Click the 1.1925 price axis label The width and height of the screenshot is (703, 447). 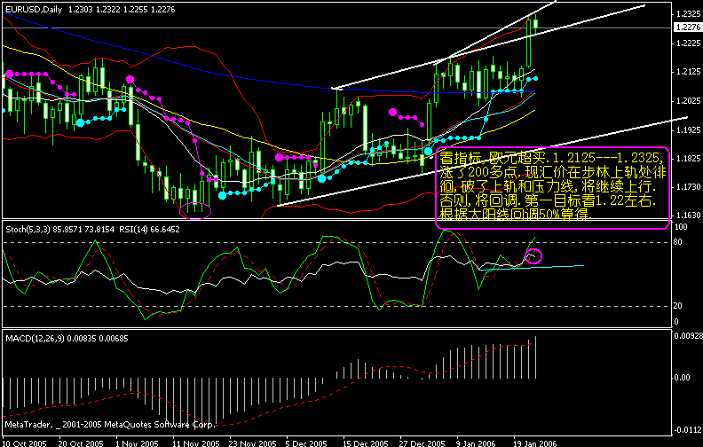(688, 129)
